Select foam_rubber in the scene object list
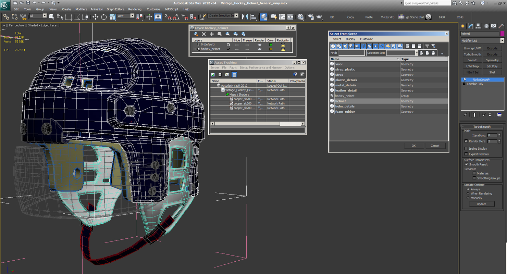The image size is (507, 274). 345,112
